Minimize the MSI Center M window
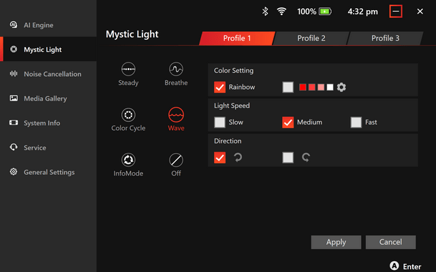This screenshot has height=272, width=436. click(x=396, y=12)
